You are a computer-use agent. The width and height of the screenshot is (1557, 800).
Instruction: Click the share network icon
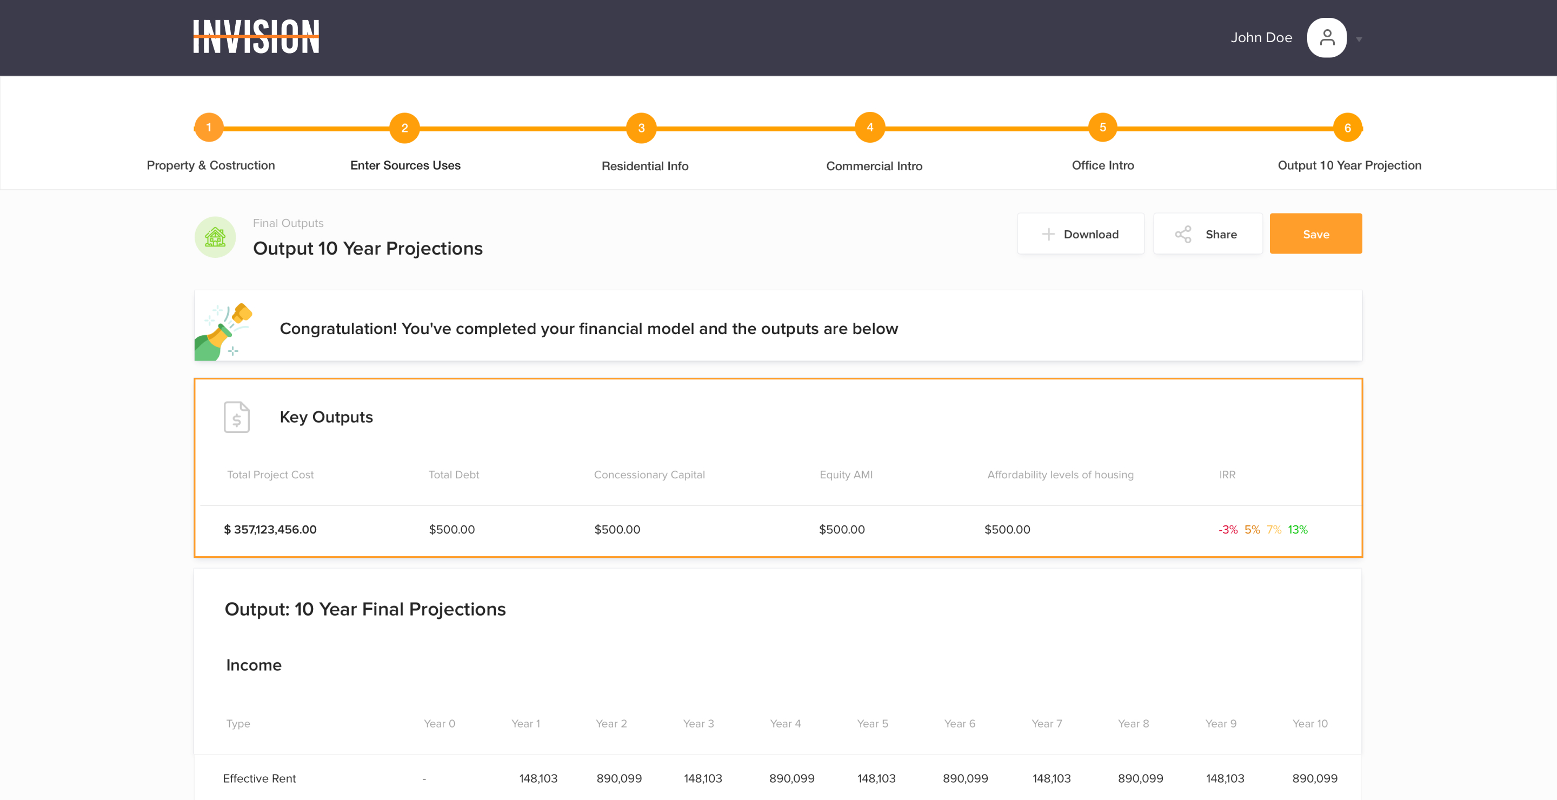[x=1182, y=235]
